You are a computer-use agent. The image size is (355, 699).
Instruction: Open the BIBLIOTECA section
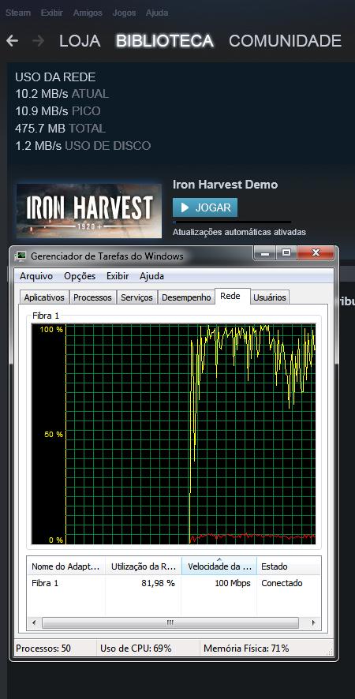pos(165,40)
